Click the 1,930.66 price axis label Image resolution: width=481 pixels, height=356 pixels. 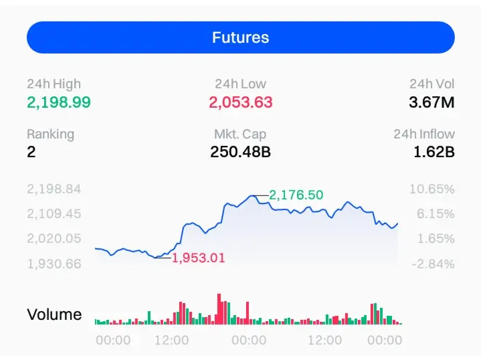point(54,264)
